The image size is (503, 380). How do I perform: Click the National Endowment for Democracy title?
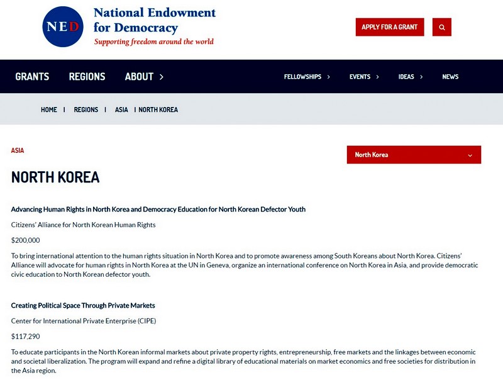[x=155, y=20]
